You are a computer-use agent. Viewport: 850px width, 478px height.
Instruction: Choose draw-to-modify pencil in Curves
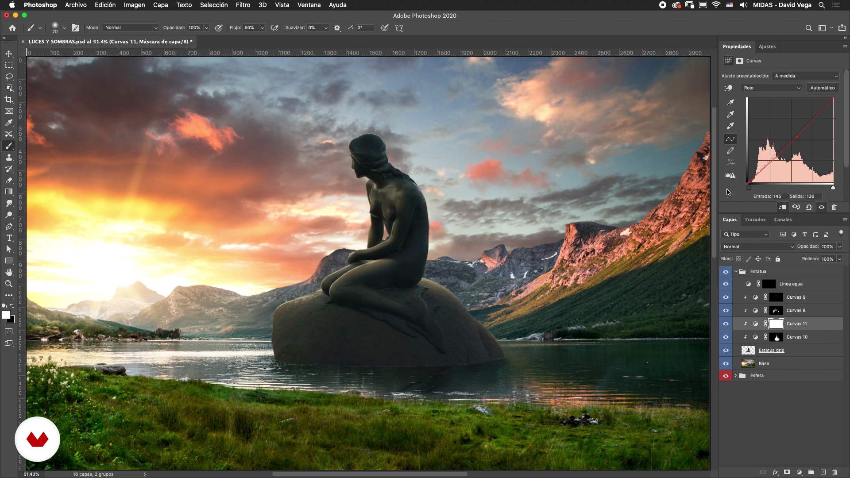[730, 151]
